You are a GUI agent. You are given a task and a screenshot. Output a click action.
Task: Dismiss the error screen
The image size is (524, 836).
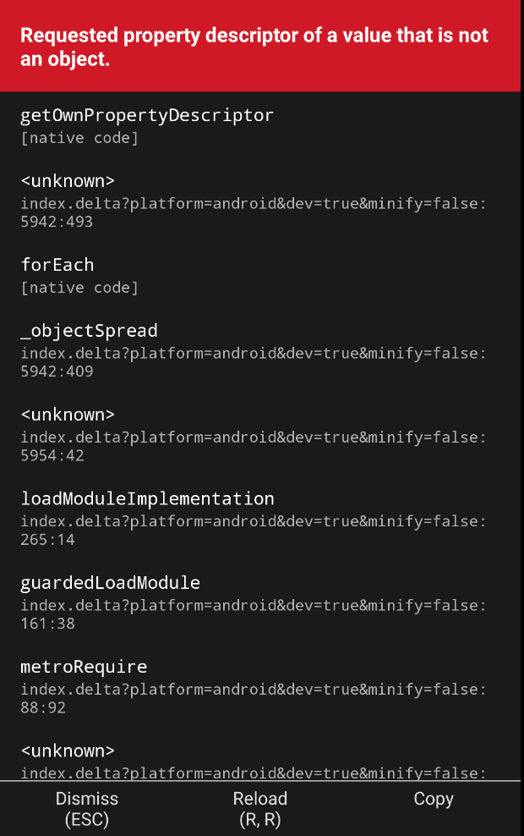[87, 798]
